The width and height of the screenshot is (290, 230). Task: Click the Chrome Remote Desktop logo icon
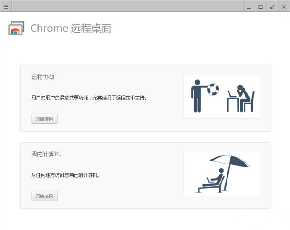[x=16, y=28]
